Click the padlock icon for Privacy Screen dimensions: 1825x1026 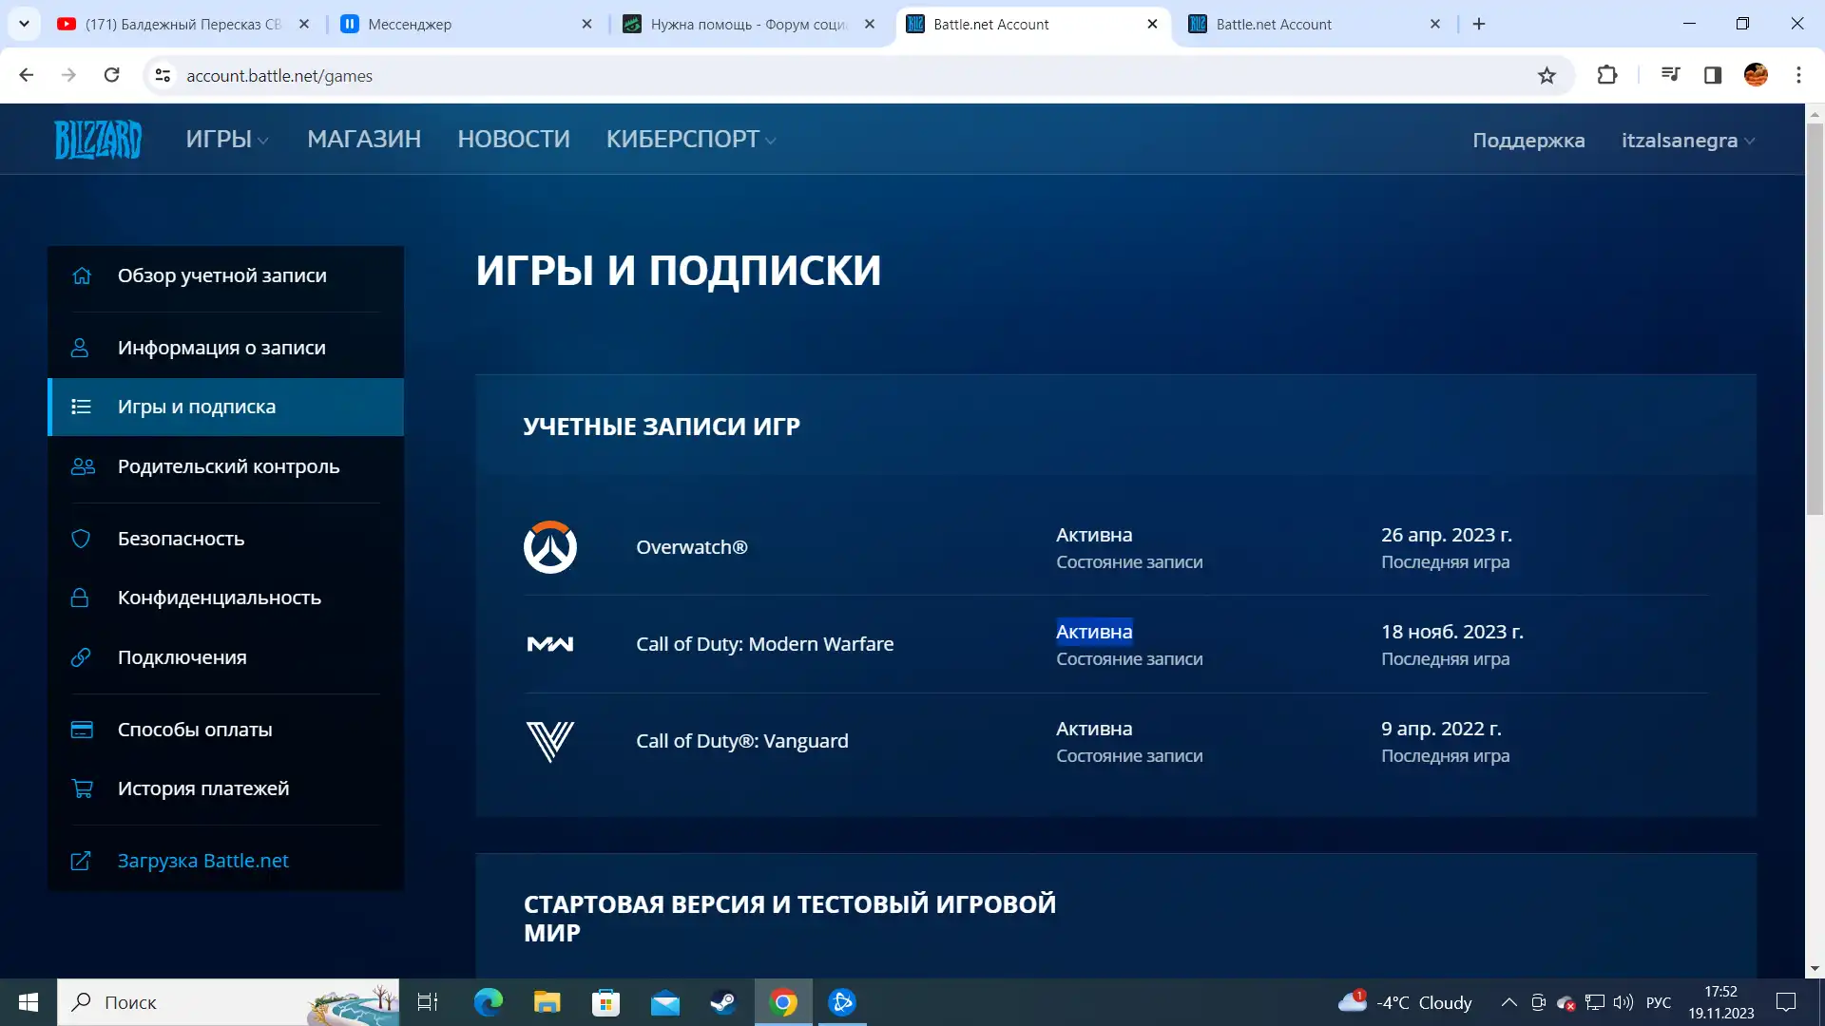(81, 598)
